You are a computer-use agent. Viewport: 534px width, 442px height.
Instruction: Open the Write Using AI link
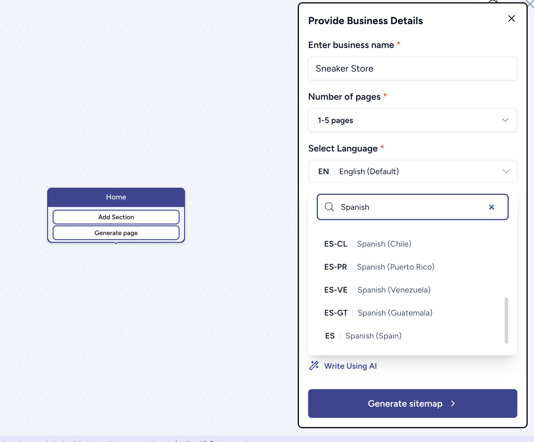tap(350, 366)
